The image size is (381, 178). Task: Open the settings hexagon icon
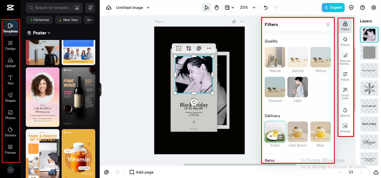[x=374, y=7]
